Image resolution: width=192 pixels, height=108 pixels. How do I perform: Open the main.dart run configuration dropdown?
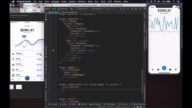[98, 9]
